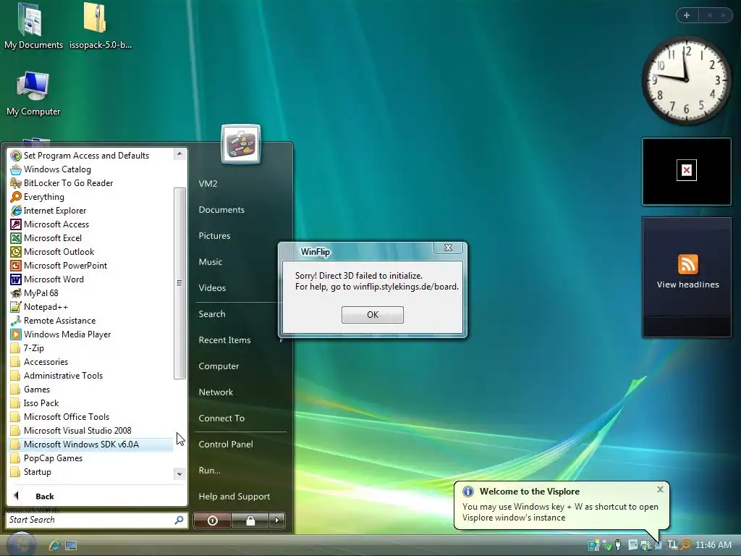The width and height of the screenshot is (741, 556).
Task: Click Back in the programs list
Action: pyautogui.click(x=44, y=496)
